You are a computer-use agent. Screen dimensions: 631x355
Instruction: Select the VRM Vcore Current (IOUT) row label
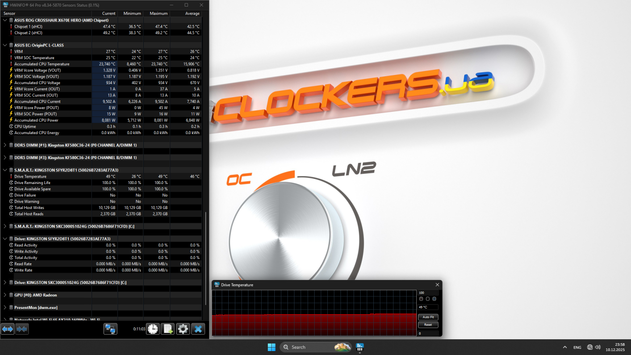(37, 89)
